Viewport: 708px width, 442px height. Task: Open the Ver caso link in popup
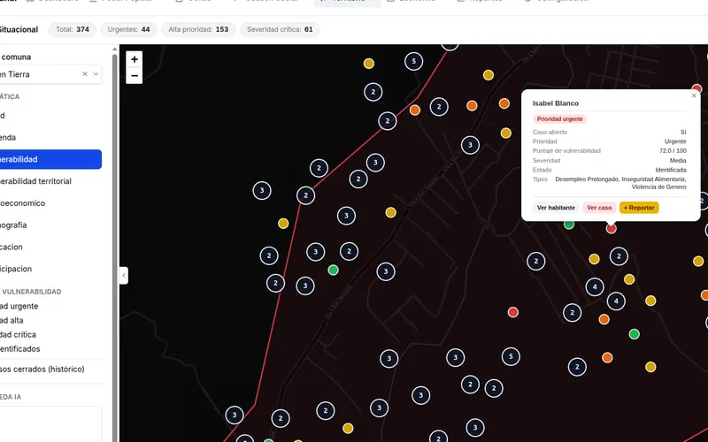pyautogui.click(x=599, y=208)
